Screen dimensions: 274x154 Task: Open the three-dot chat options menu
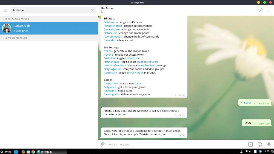pyautogui.click(x=269, y=10)
